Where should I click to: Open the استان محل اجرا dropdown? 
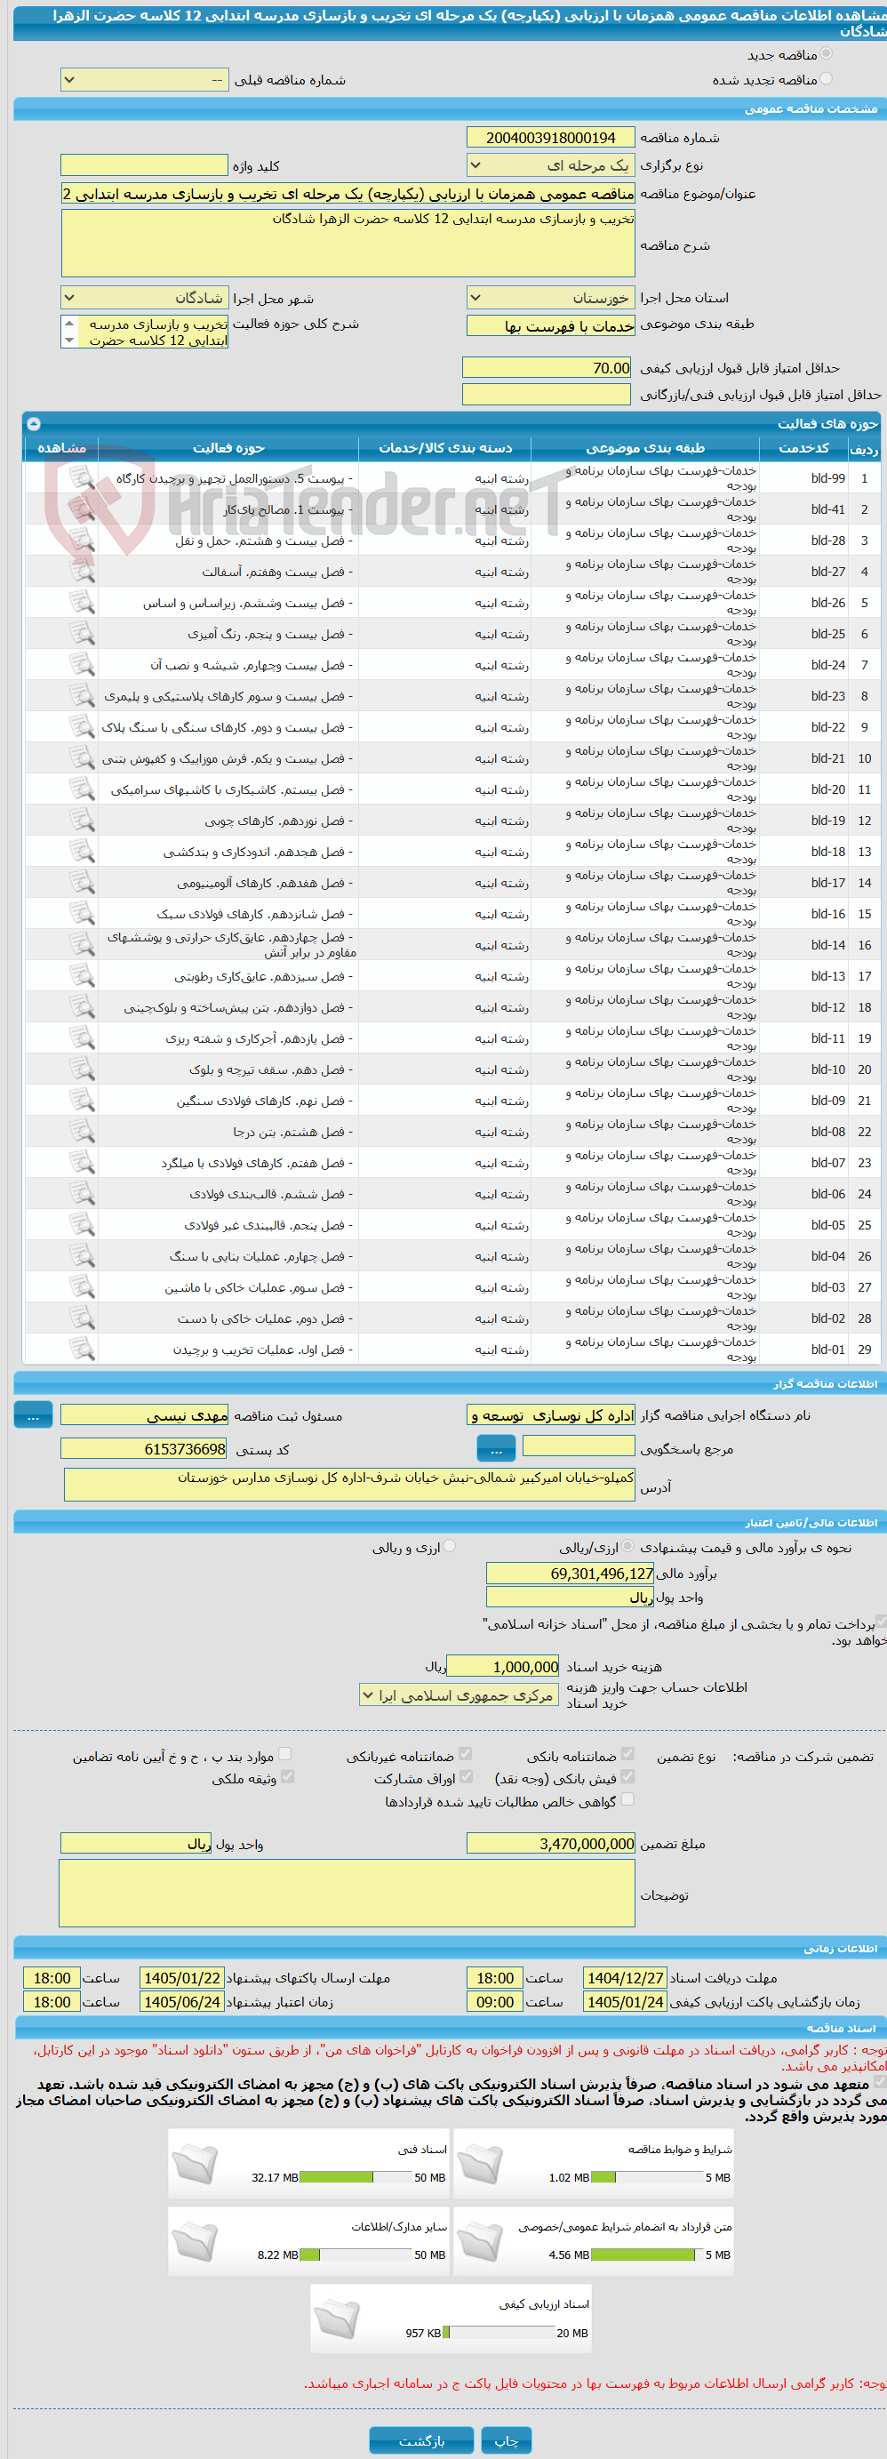(x=551, y=298)
